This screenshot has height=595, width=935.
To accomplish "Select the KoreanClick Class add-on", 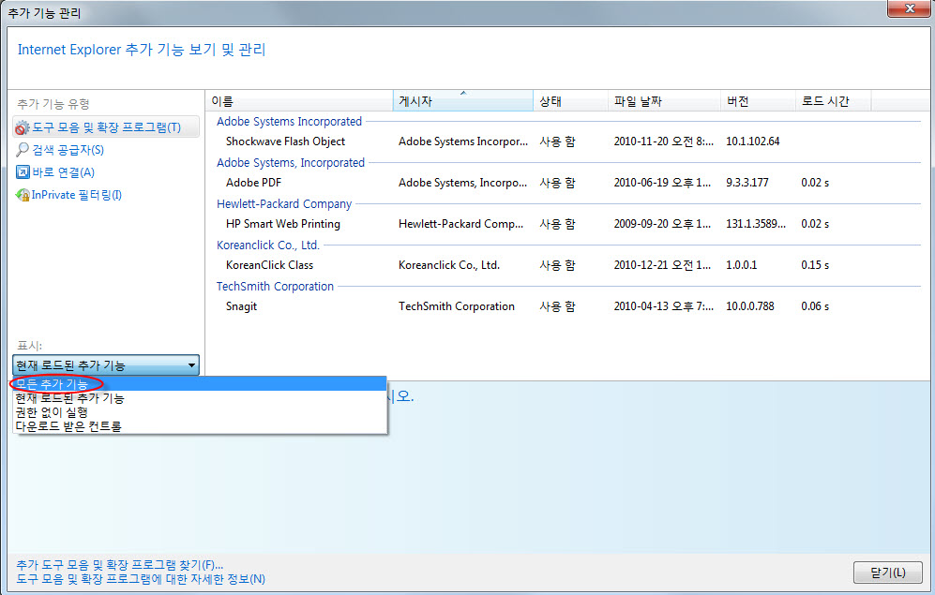I will click(269, 264).
